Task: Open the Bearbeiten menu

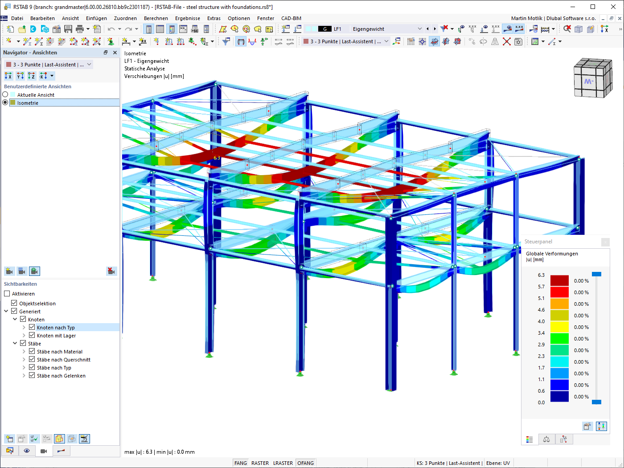Action: pos(42,18)
